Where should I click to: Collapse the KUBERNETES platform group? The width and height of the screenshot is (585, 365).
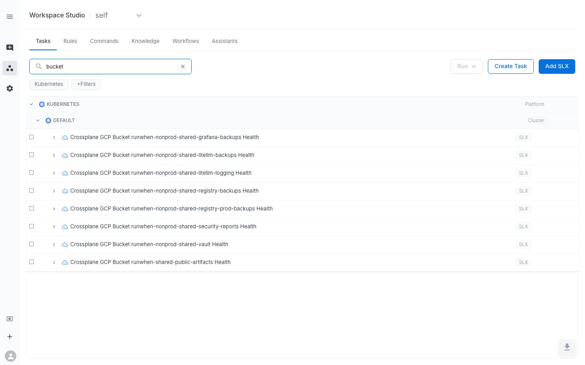point(31,104)
